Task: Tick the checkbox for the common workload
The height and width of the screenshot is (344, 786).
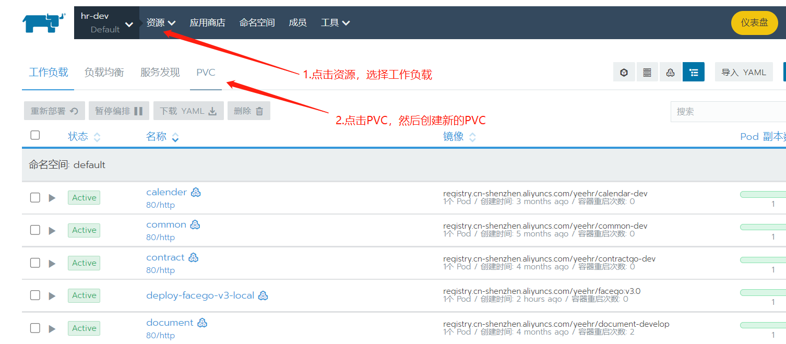Action: (35, 230)
